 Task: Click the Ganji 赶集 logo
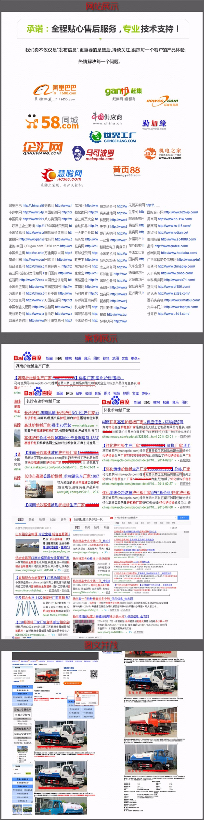[123, 93]
